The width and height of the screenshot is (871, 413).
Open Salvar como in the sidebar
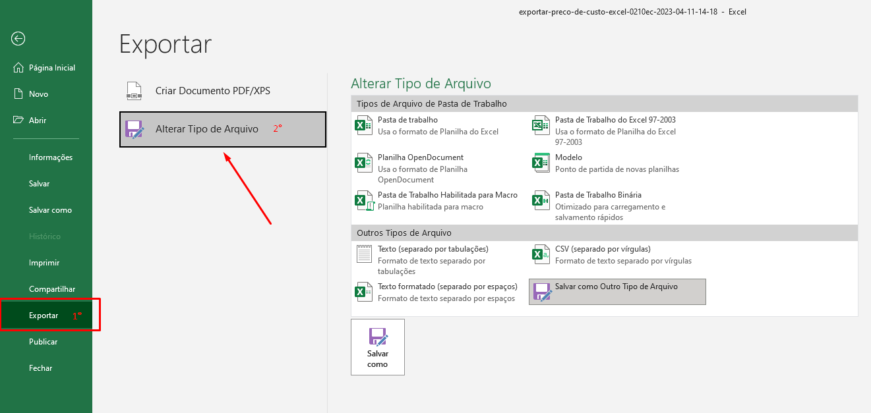point(50,210)
